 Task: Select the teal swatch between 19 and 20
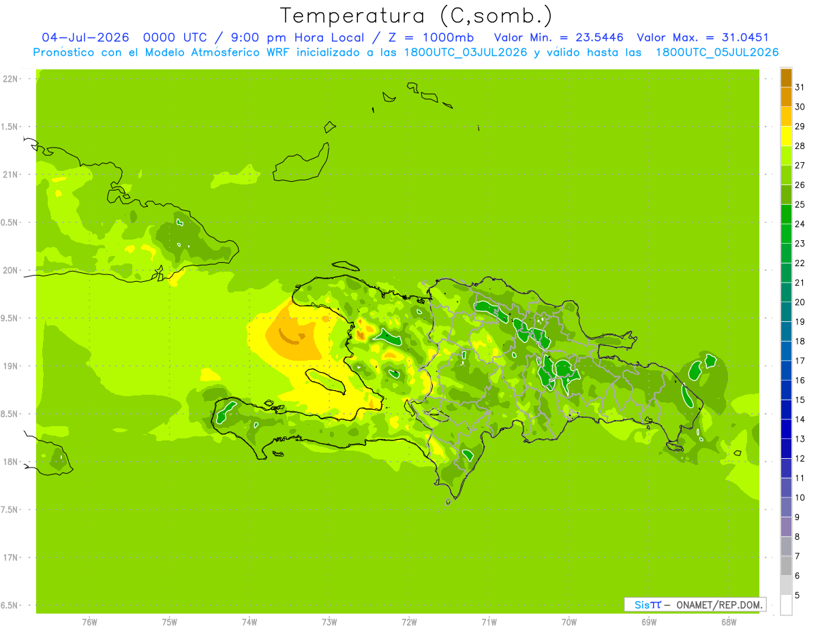point(786,312)
